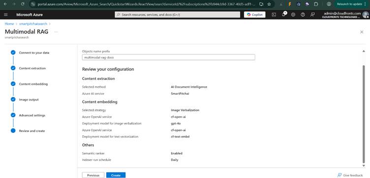The image size is (370, 178).
Task: Select the SmartPitchai service value
Action: [180, 93]
